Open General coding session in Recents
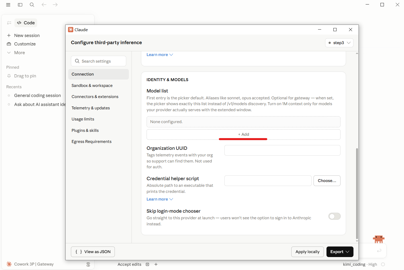The width and height of the screenshot is (404, 270). (37, 95)
